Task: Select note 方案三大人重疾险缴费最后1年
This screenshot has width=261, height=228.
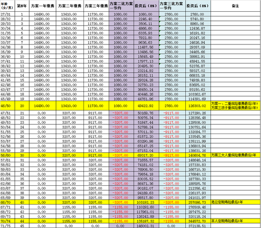Action: (235, 155)
